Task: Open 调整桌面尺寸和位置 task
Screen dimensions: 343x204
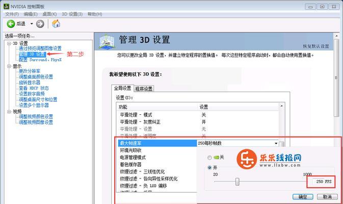Action: pos(38,99)
